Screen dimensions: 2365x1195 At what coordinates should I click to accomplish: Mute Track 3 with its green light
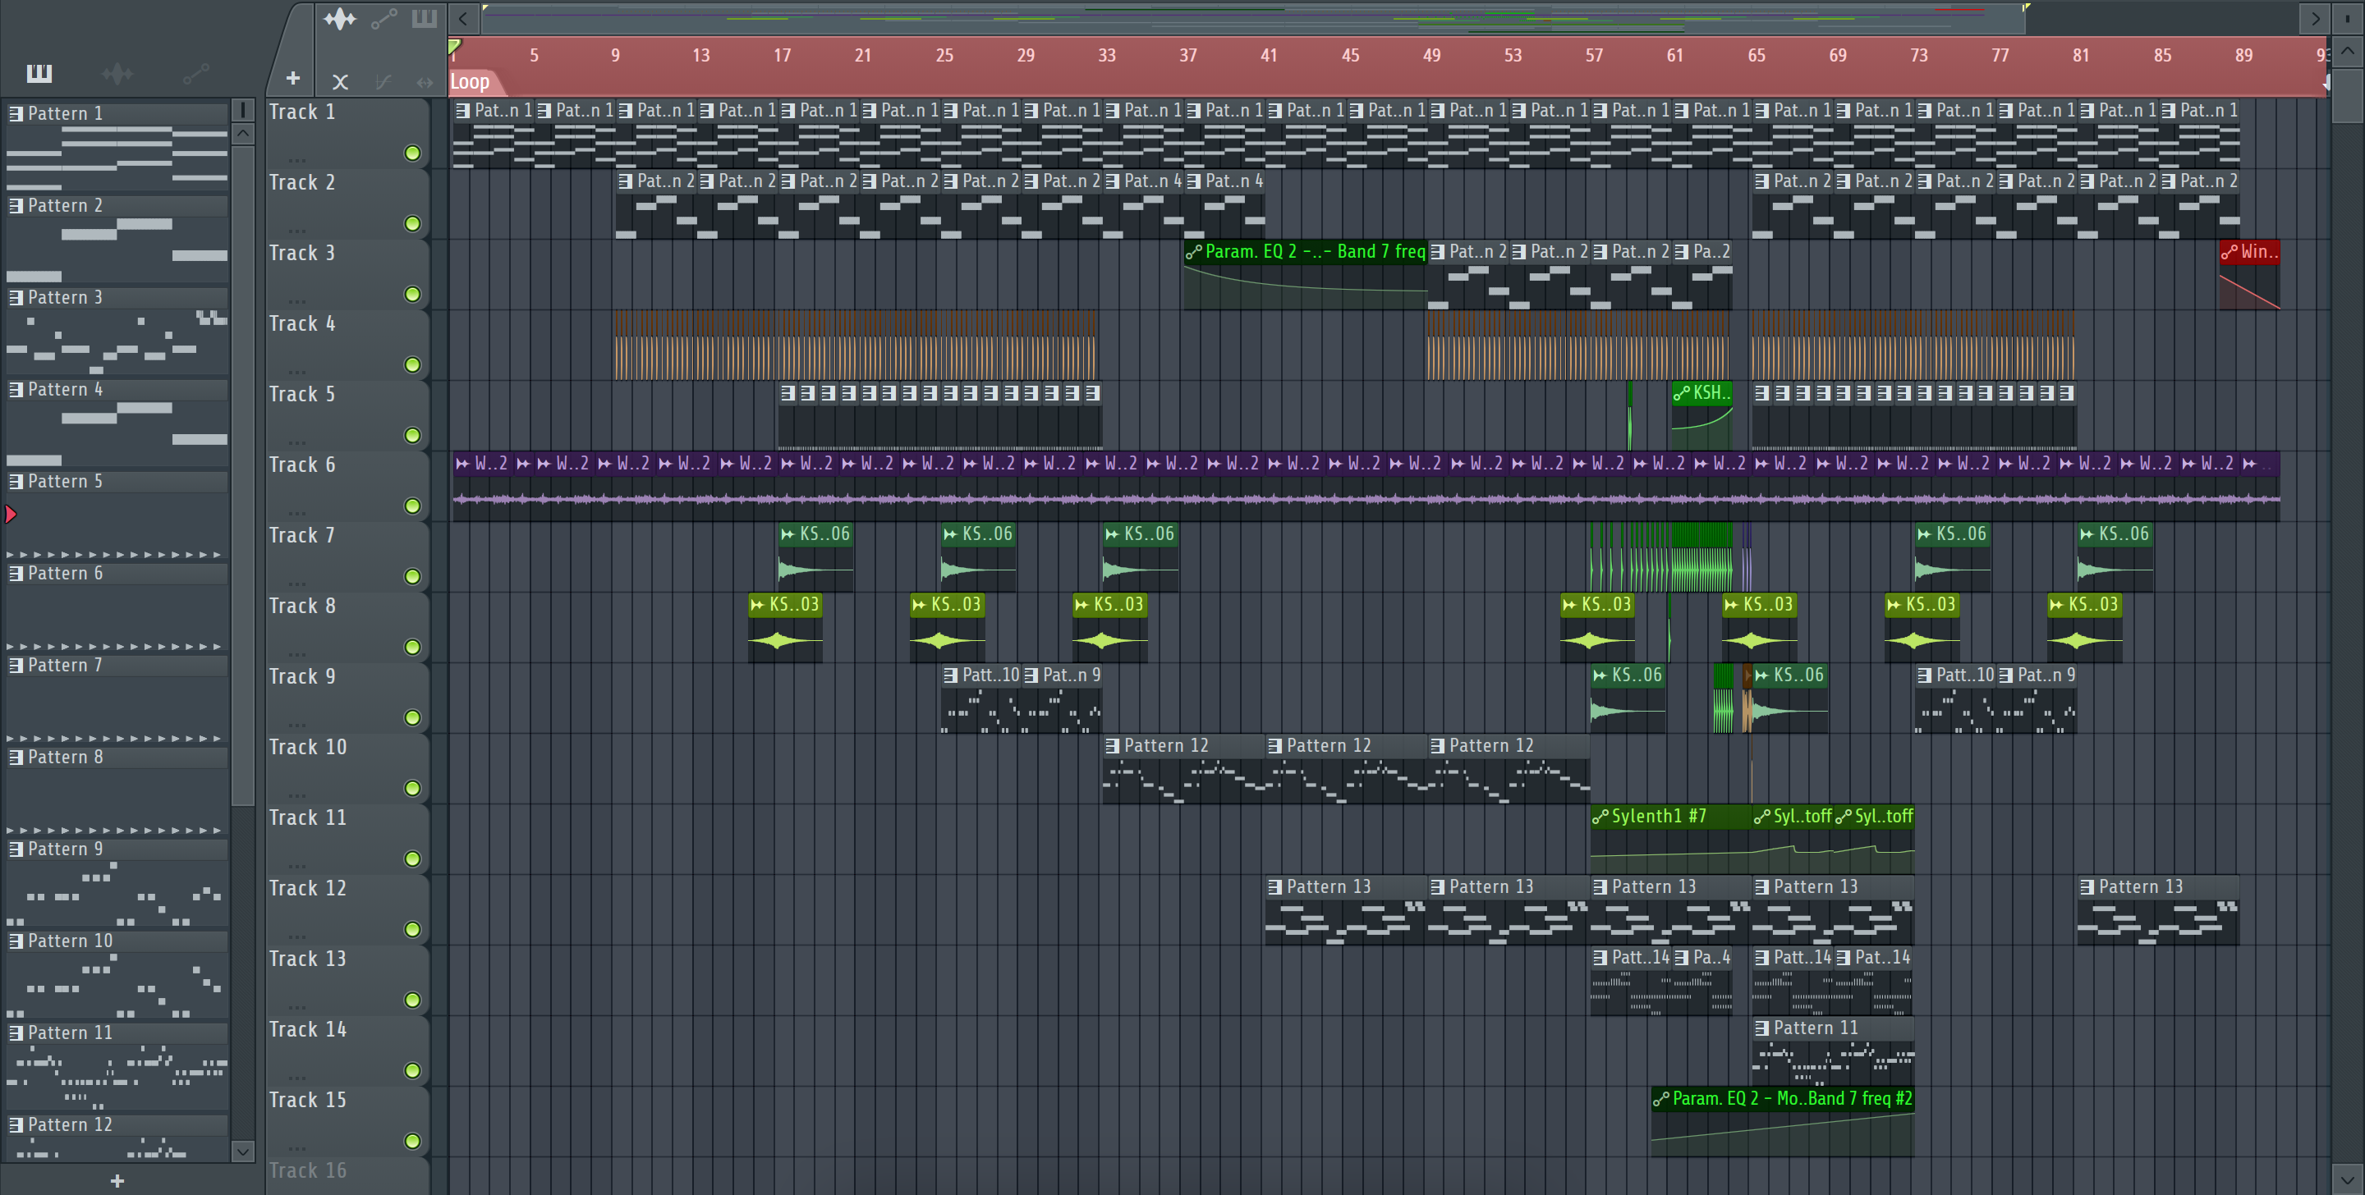(x=412, y=295)
